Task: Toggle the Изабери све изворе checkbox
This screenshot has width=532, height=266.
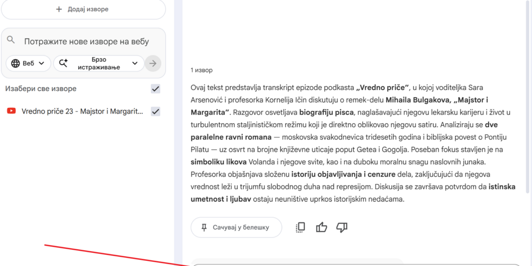Action: (x=156, y=89)
